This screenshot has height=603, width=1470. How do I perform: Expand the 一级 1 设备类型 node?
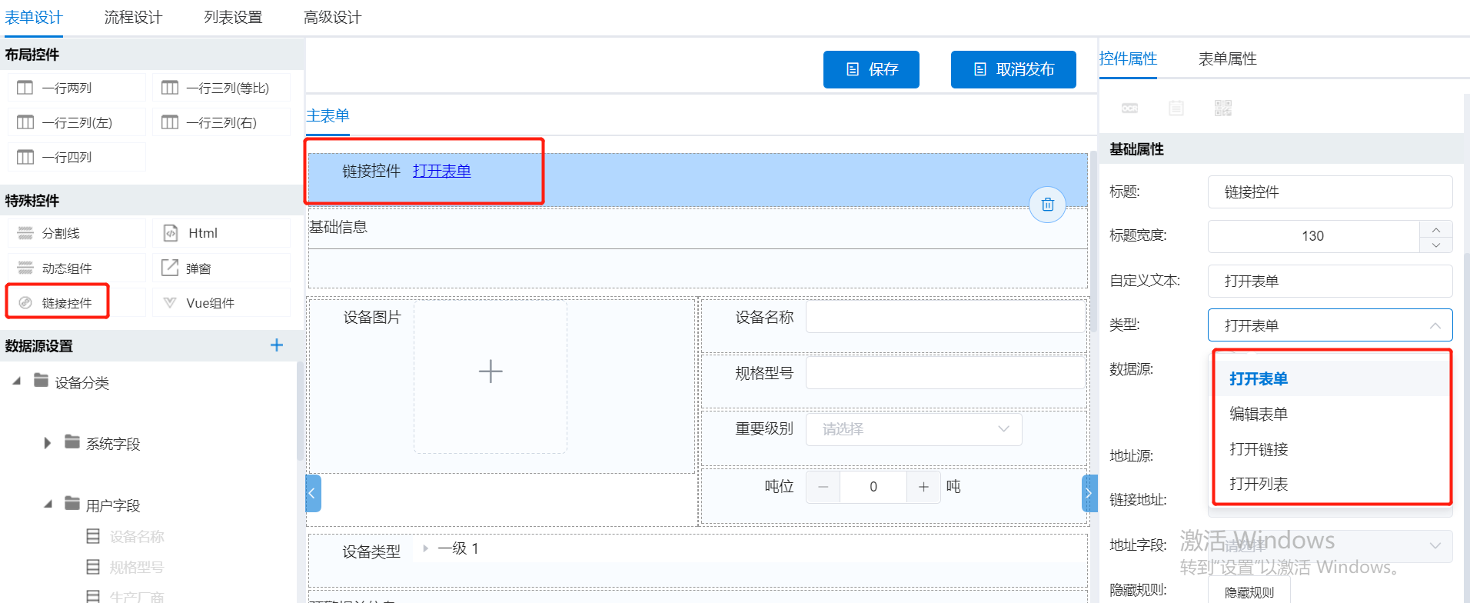425,548
